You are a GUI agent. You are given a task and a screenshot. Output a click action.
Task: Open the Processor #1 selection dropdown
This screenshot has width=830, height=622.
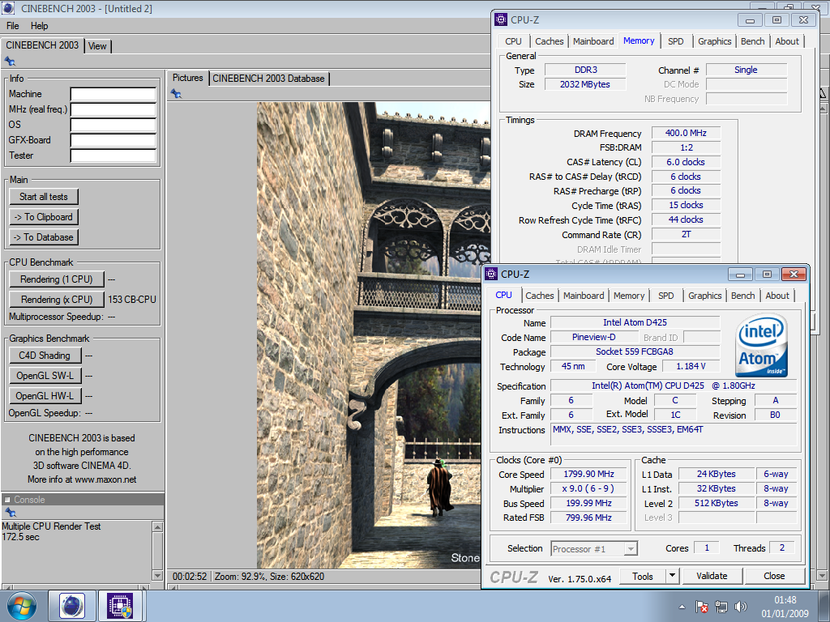(x=594, y=549)
